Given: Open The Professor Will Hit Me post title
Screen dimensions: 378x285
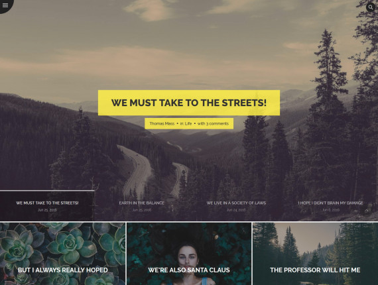Looking at the screenshot, I should coord(315,270).
